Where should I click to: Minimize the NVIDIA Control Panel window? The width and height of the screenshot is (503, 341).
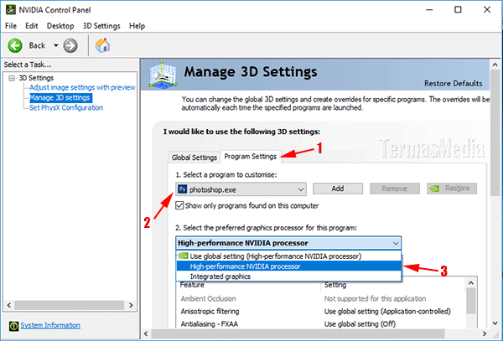point(429,10)
